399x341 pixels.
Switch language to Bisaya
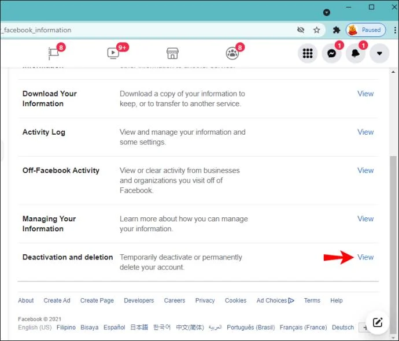(89, 328)
